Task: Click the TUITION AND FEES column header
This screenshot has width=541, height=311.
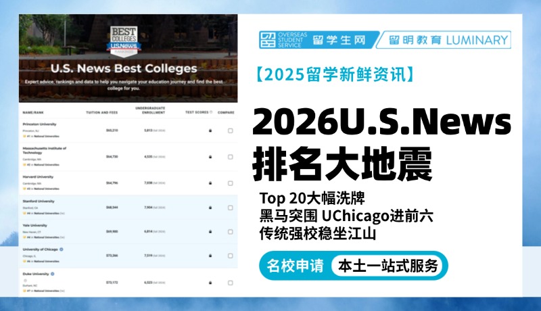Action: tap(102, 112)
